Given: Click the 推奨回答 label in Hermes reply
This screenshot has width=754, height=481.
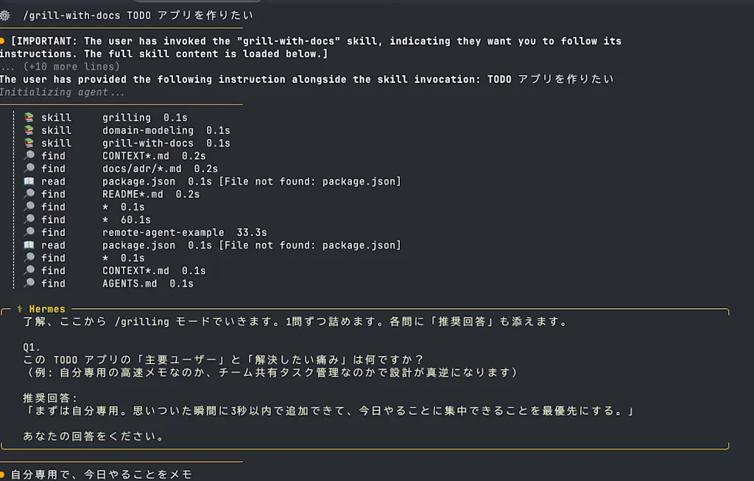Looking at the screenshot, I should pos(50,398).
